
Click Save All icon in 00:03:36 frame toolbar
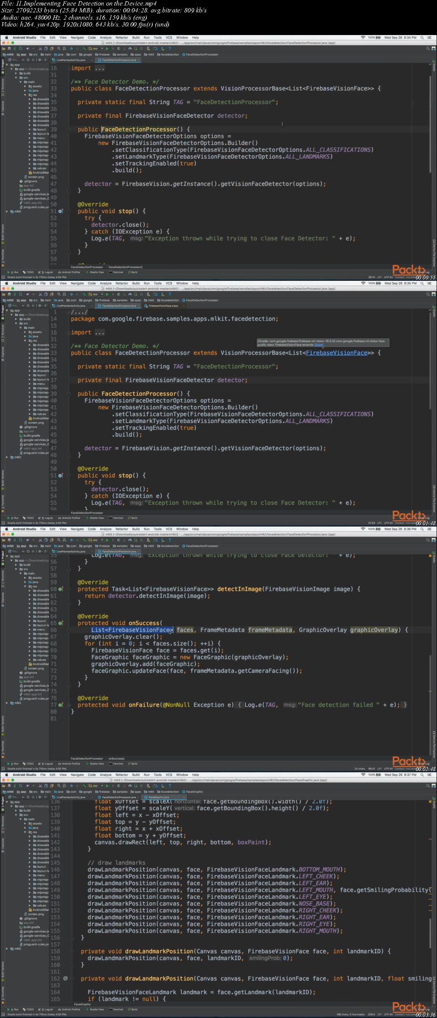click(x=9, y=786)
